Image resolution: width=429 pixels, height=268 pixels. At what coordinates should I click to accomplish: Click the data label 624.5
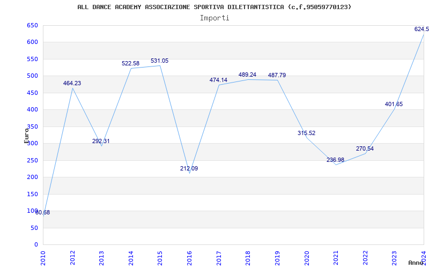421,29
